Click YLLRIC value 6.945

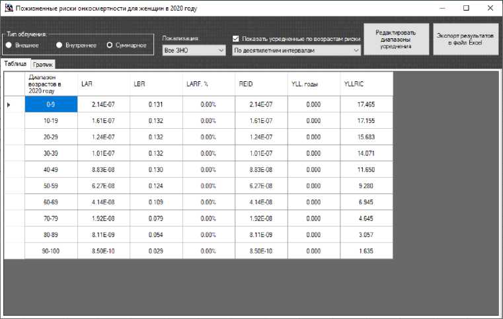pos(367,202)
